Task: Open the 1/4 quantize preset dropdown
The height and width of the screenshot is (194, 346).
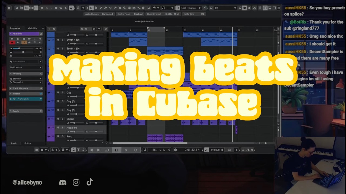Action: [225, 8]
